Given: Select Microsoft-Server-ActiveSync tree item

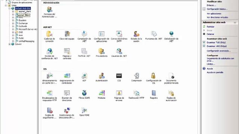Looking at the screenshot, I should (x=28, y=29).
